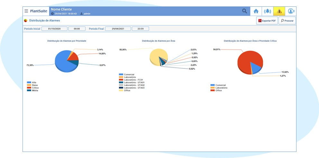Click the PlantSuite logo
The image size is (319, 158).
[x=39, y=11]
